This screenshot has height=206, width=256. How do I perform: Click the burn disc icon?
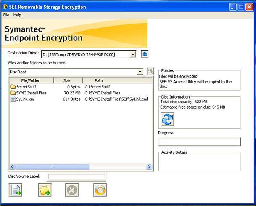[100, 190]
